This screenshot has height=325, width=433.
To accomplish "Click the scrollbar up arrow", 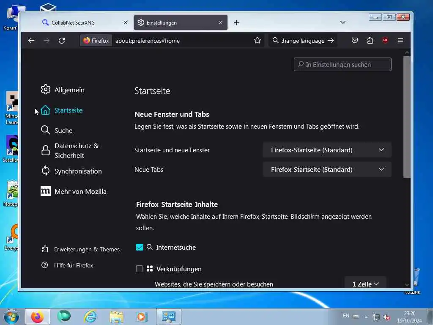I will pos(407,52).
